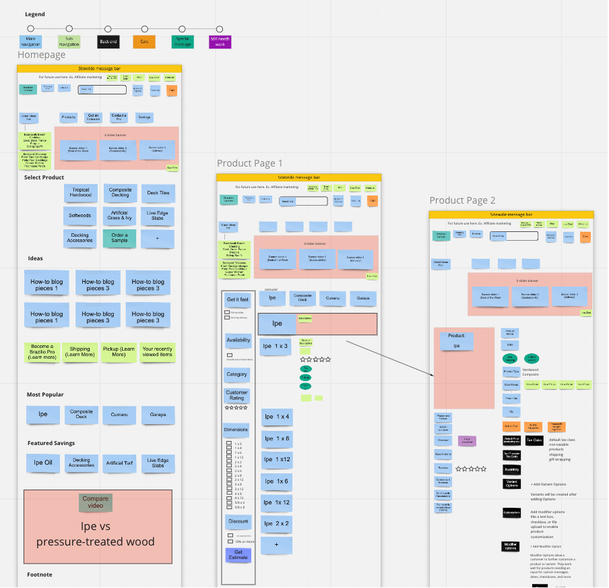
Task: Click the search field on the Homepage frame
Action: (102, 89)
